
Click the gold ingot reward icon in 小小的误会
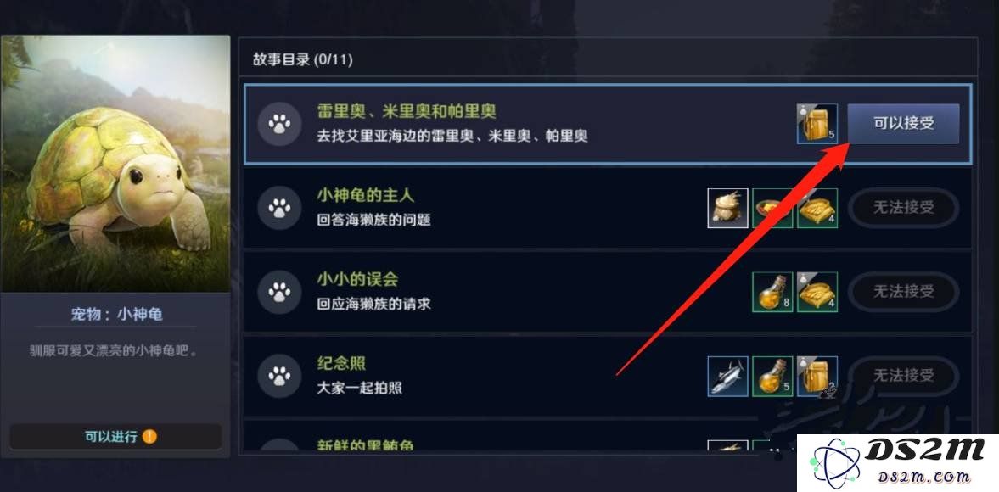click(x=817, y=292)
